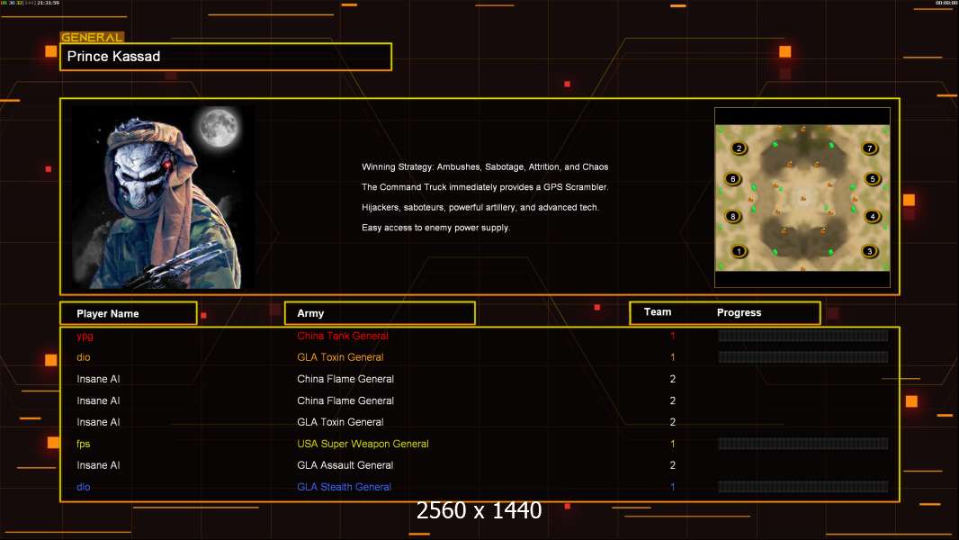
Task: Click Insane AI in the GLA Assault General row
Action: (x=98, y=465)
